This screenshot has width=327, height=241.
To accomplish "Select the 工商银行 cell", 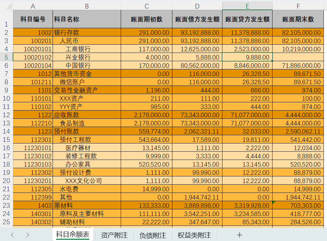I will (87, 49).
